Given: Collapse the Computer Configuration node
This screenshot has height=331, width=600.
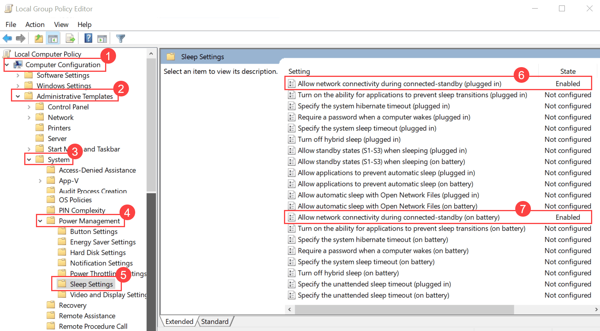Looking at the screenshot, I should [x=6, y=64].
